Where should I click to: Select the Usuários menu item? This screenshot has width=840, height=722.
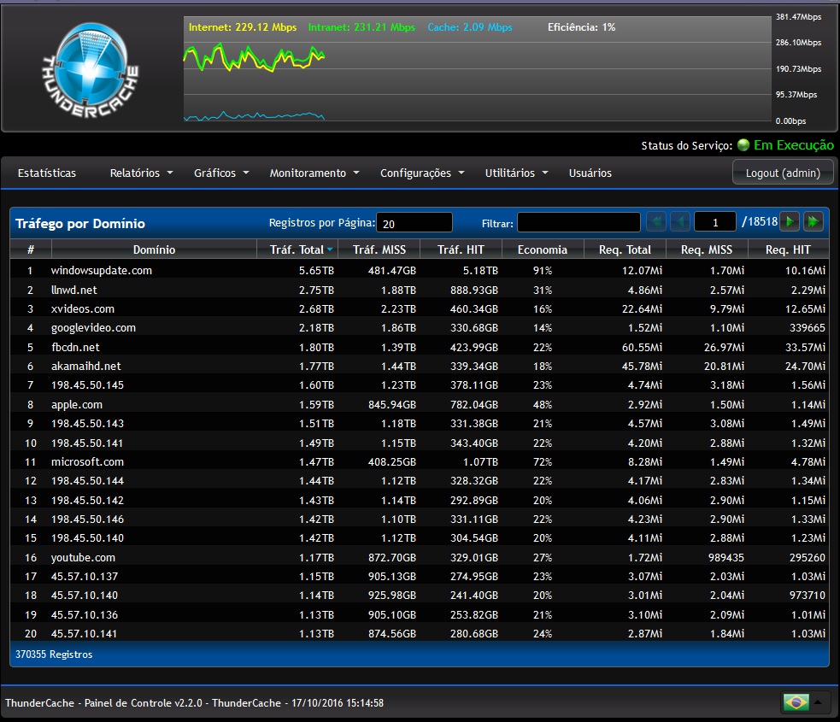(x=590, y=173)
